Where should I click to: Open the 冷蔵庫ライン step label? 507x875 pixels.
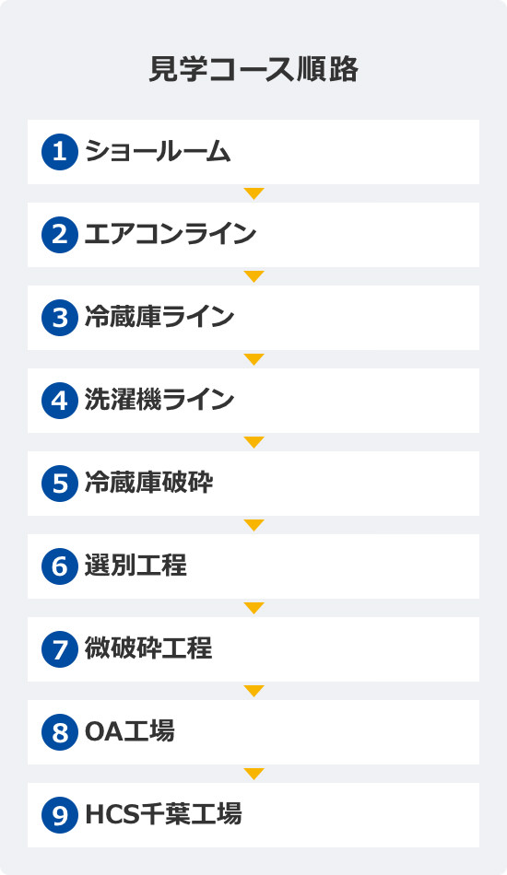pos(159,317)
